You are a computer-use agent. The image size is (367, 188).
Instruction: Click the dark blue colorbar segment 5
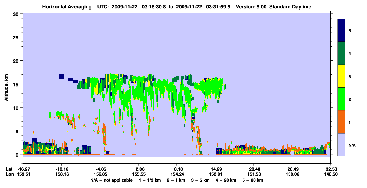[x=341, y=30]
